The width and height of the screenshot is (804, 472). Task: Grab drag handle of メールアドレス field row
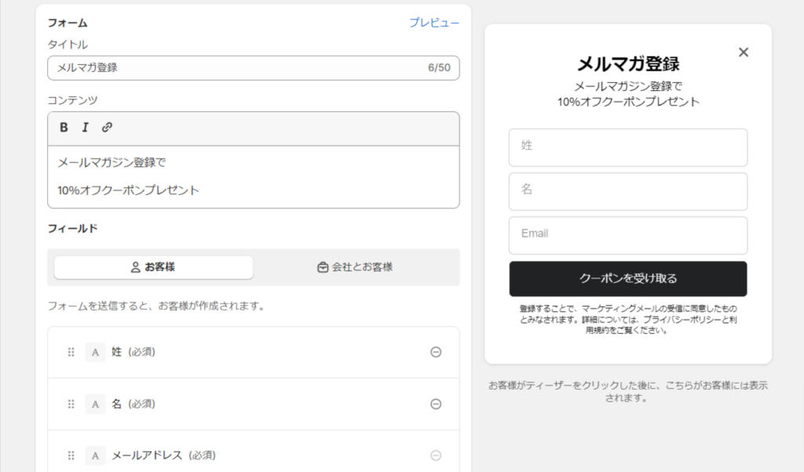pos(71,456)
